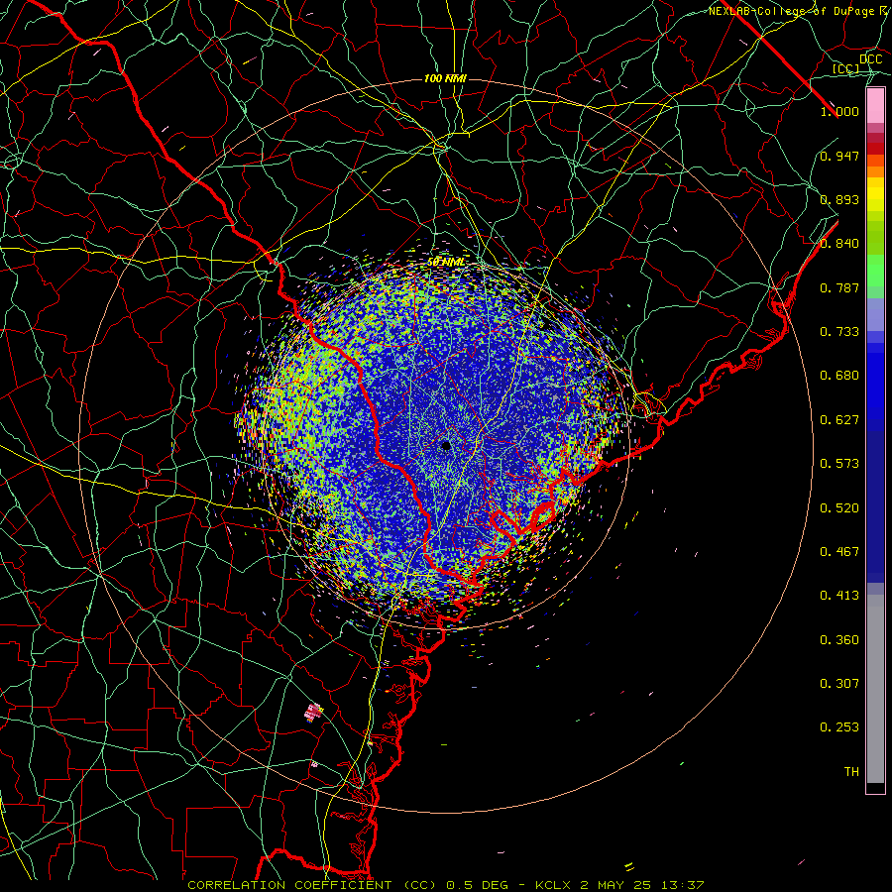Click the CORRELATION COEFFICIENT caption text

pos(289,885)
